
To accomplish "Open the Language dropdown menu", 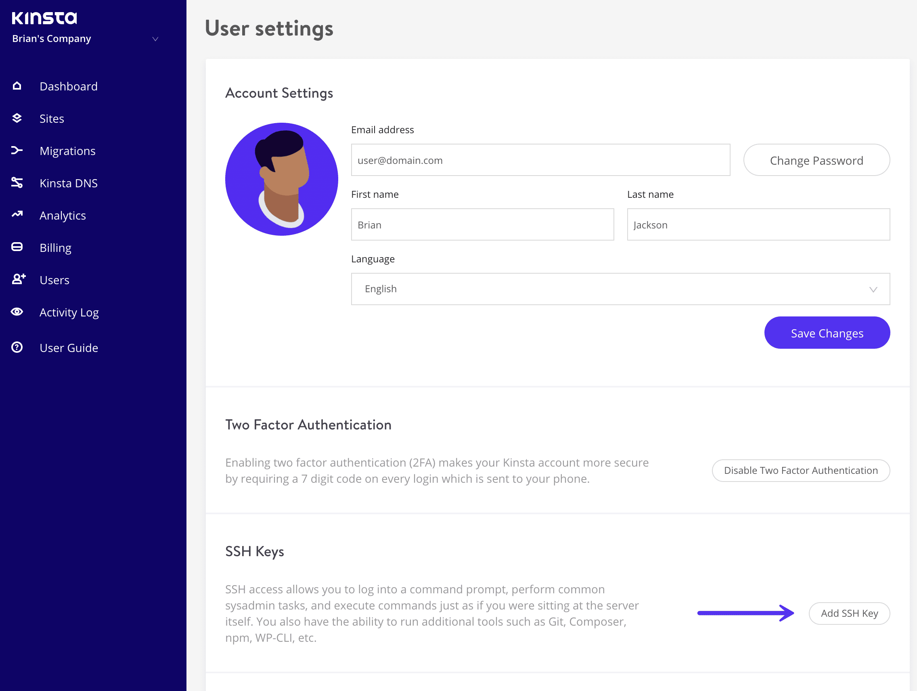I will pos(621,288).
